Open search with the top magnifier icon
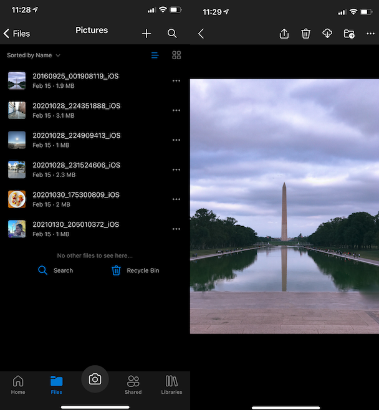Viewport: 379px width, 410px height. coord(172,34)
